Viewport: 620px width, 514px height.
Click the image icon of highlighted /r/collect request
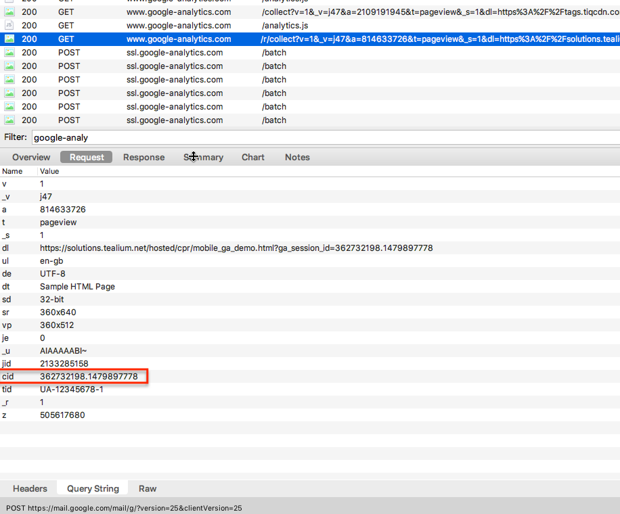point(9,39)
